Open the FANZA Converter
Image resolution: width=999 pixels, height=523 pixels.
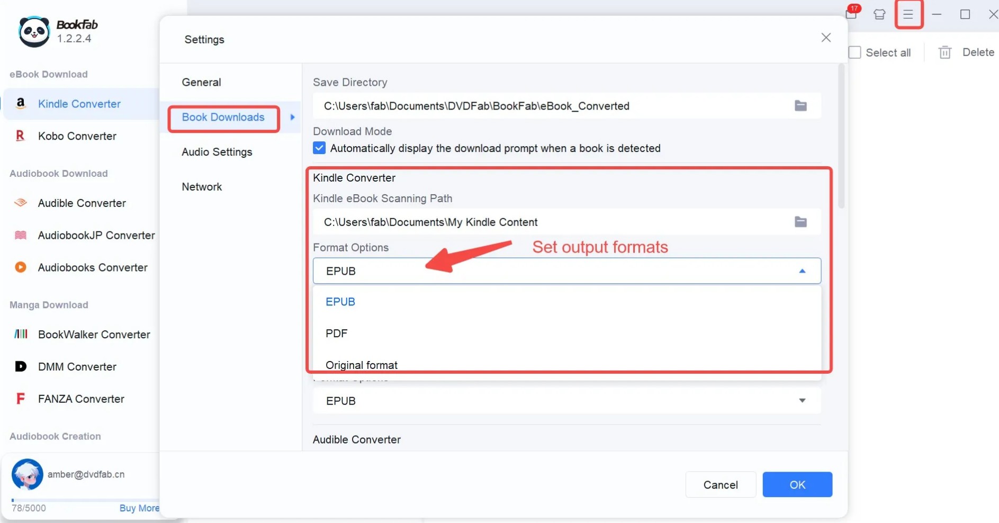click(x=81, y=399)
